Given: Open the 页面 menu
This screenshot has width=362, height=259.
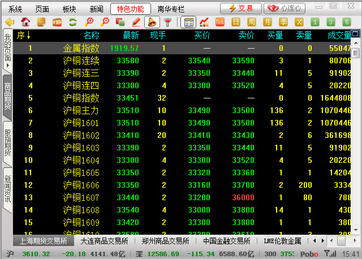Looking at the screenshot, I should click(x=42, y=9).
